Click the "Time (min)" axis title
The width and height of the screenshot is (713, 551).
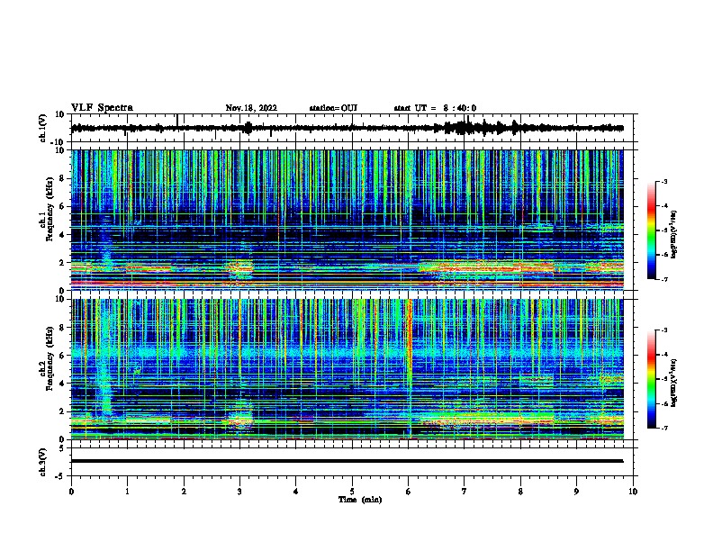(360, 500)
